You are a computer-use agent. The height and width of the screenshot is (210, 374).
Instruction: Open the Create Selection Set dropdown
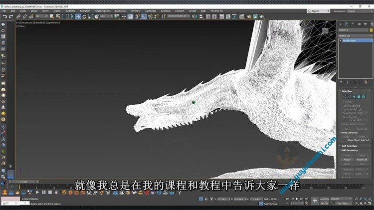179,16
